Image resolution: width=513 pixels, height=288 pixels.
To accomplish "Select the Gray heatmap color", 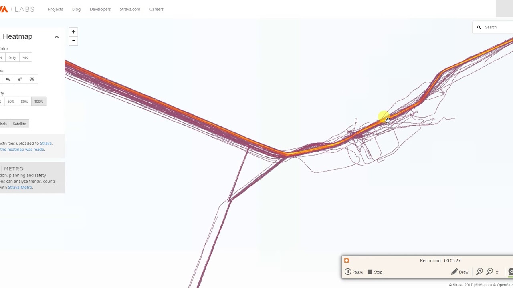I will click(12, 57).
